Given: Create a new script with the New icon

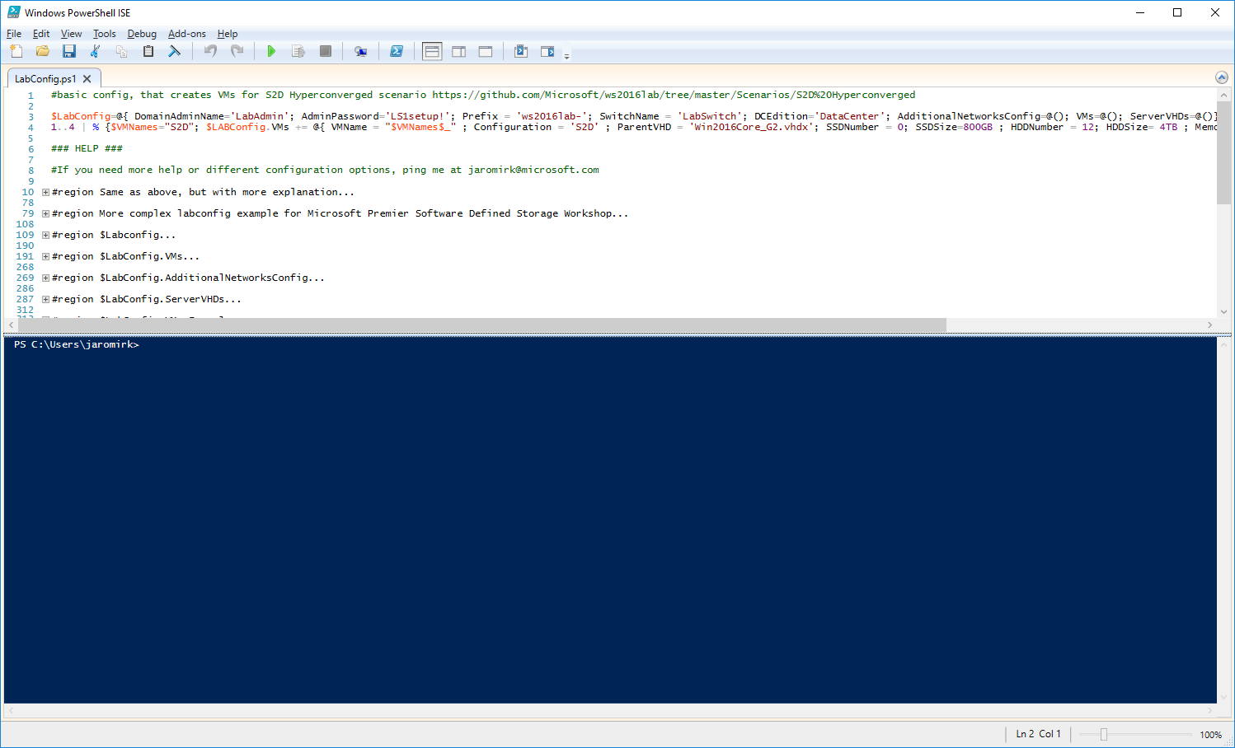Looking at the screenshot, I should click(16, 51).
